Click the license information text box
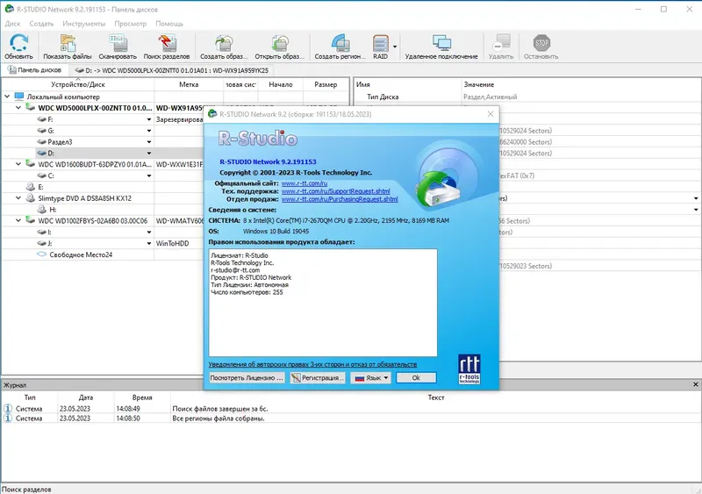 pos(323,303)
